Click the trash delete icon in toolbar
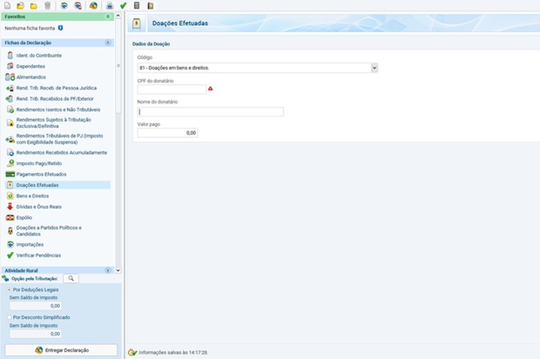This screenshot has width=540, height=359. pyautogui.click(x=48, y=5)
